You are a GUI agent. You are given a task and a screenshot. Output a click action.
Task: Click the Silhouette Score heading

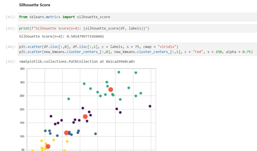point(35,5)
